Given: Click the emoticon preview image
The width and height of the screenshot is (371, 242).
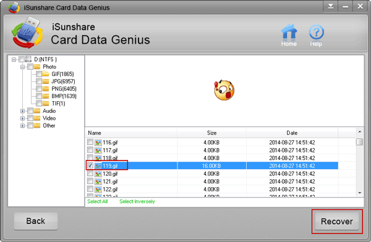Looking at the screenshot, I should pyautogui.click(x=224, y=90).
